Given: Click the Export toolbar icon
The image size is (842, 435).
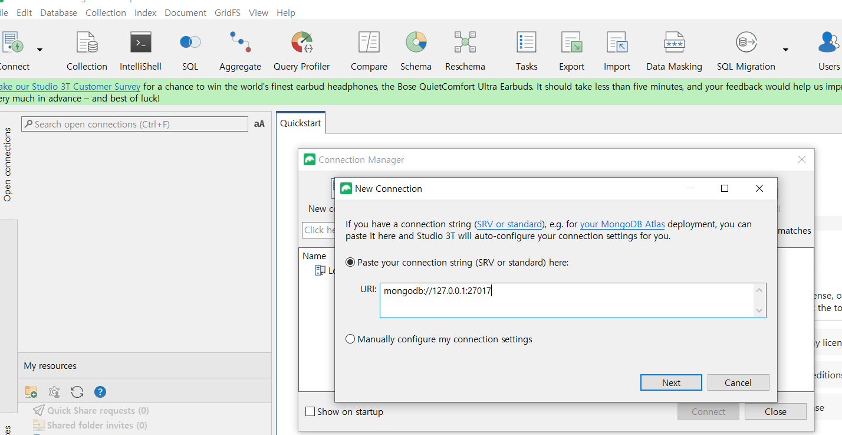Looking at the screenshot, I should tap(571, 51).
